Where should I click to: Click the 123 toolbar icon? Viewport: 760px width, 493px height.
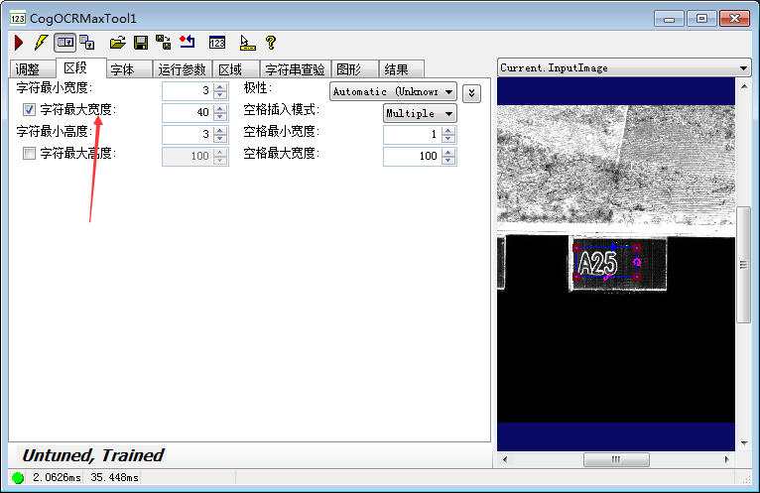click(217, 43)
